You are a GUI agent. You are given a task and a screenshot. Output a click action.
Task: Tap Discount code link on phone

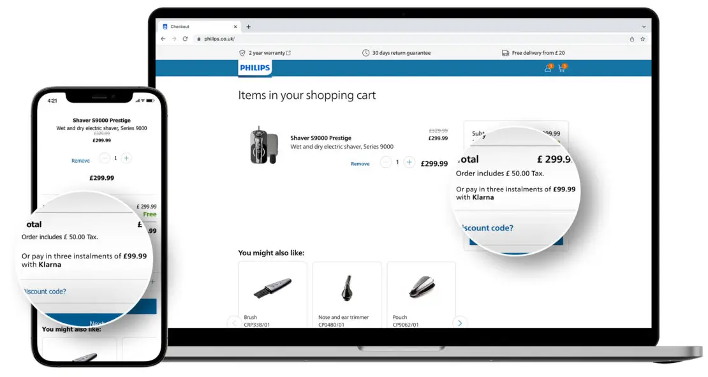pos(44,292)
